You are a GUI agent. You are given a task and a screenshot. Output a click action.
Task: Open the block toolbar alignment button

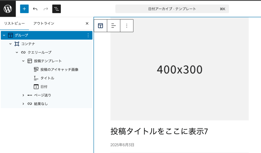tap(114, 26)
